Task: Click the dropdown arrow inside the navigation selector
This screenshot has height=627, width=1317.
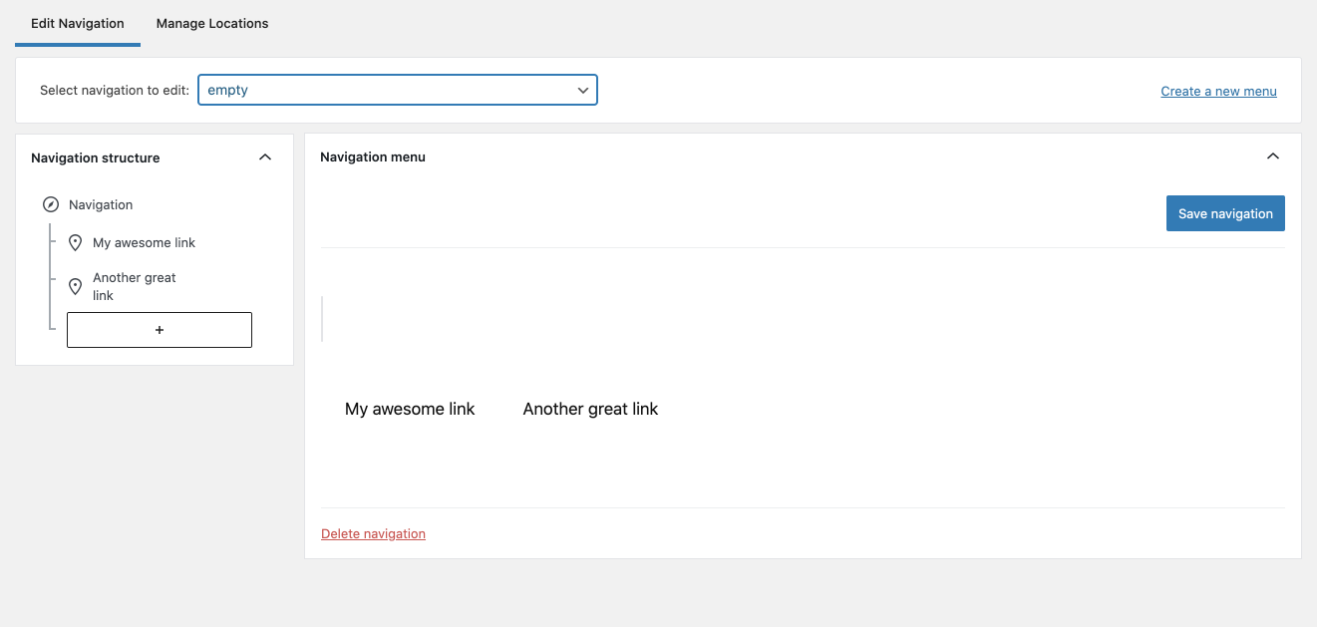Action: (582, 90)
